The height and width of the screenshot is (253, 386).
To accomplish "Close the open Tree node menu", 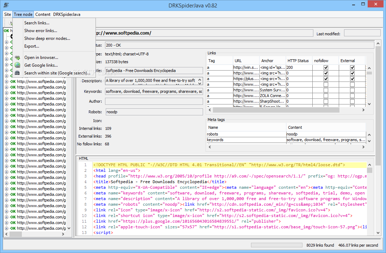I will point(23,14).
